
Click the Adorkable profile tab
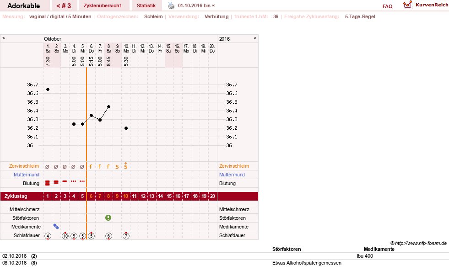(23, 6)
